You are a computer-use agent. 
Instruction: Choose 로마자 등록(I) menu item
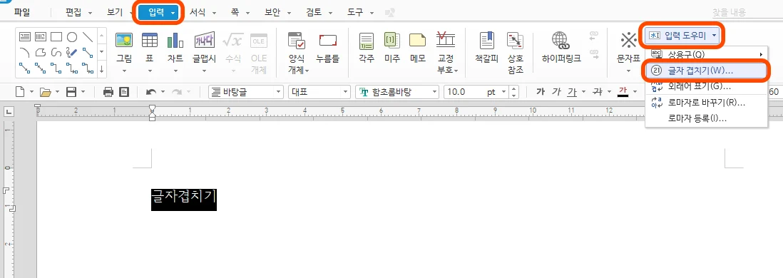click(x=705, y=119)
